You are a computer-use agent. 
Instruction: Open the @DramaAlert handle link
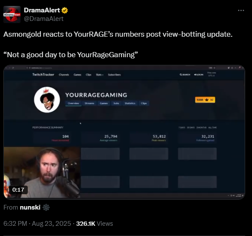44,19
